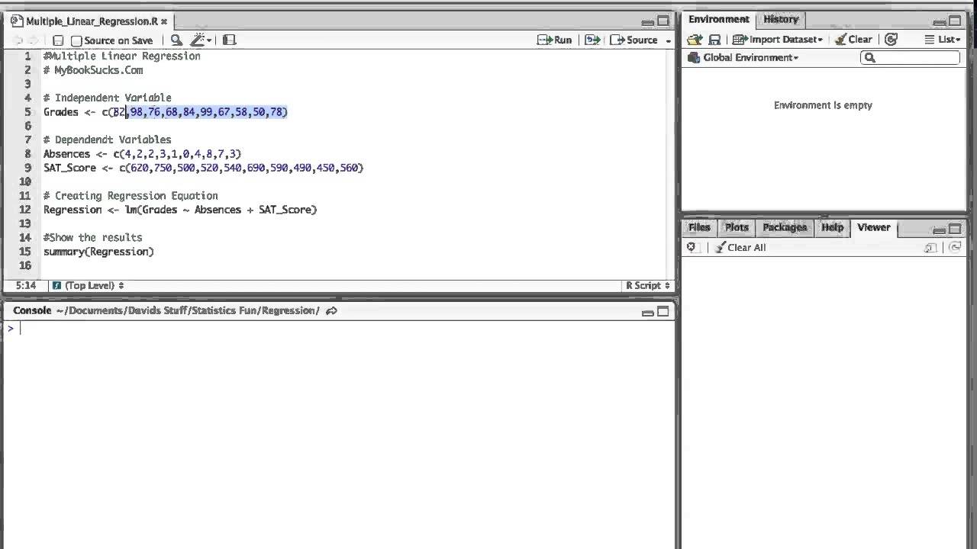Clear the environment with Clear button
The height and width of the screenshot is (549, 977).
853,40
